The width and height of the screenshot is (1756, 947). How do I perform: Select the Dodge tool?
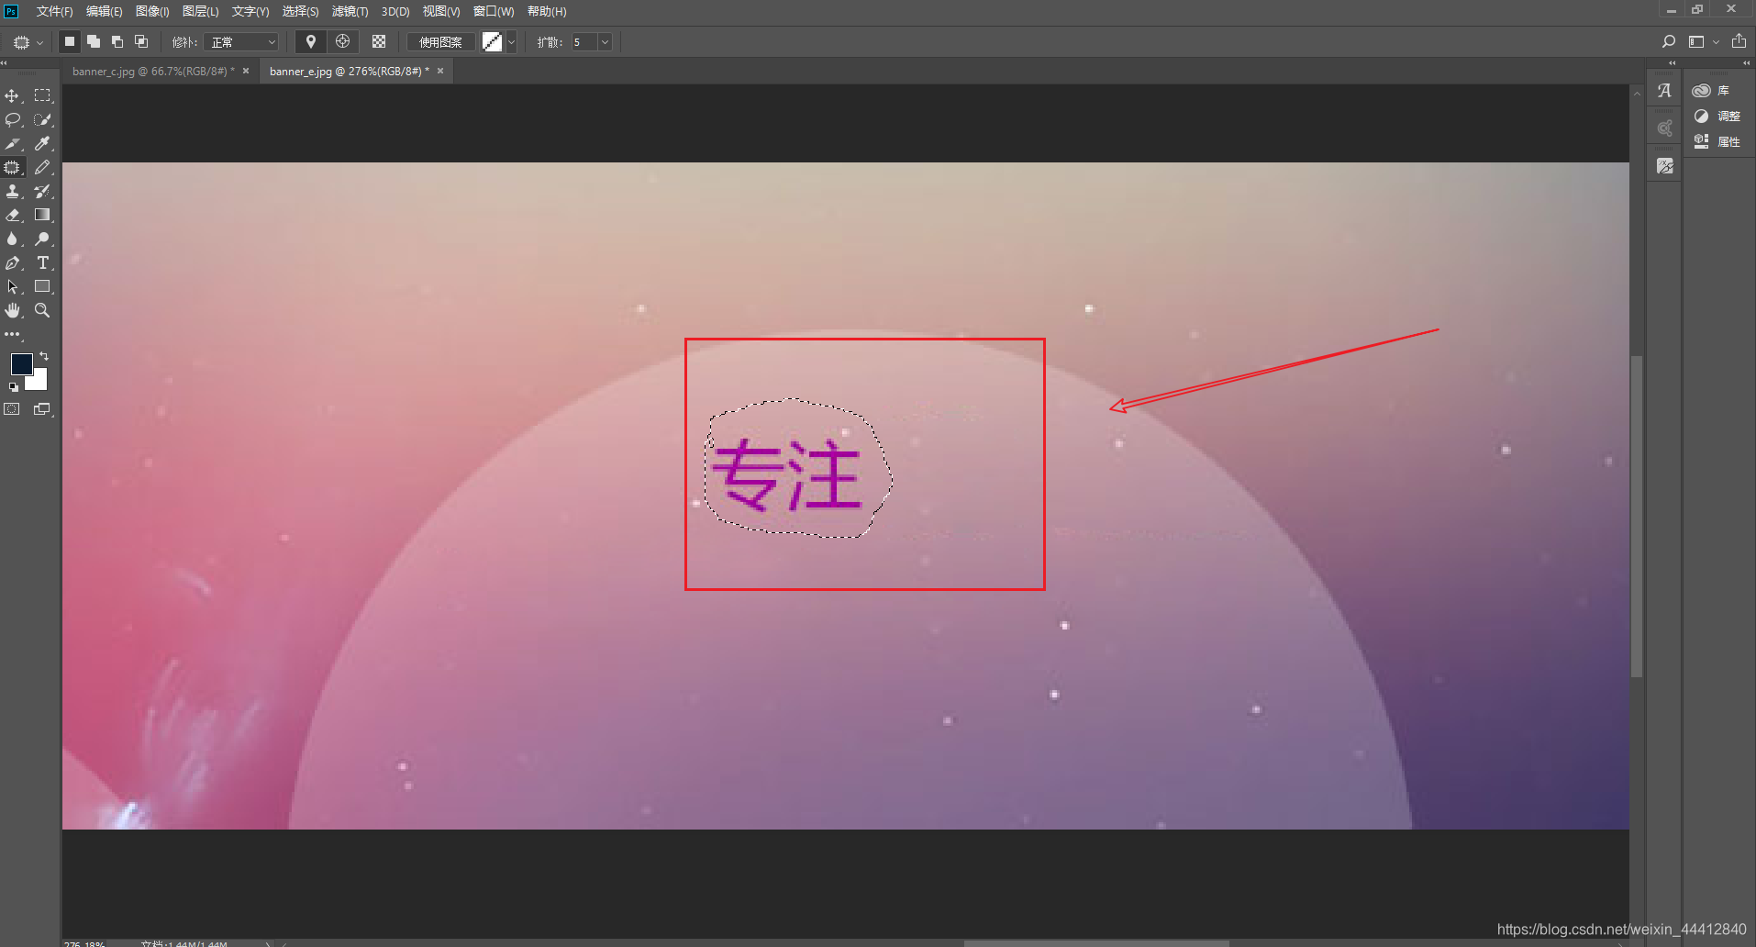[x=42, y=239]
